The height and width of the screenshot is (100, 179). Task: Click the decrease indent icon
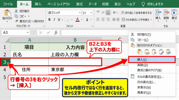pyautogui.click(x=114, y=19)
